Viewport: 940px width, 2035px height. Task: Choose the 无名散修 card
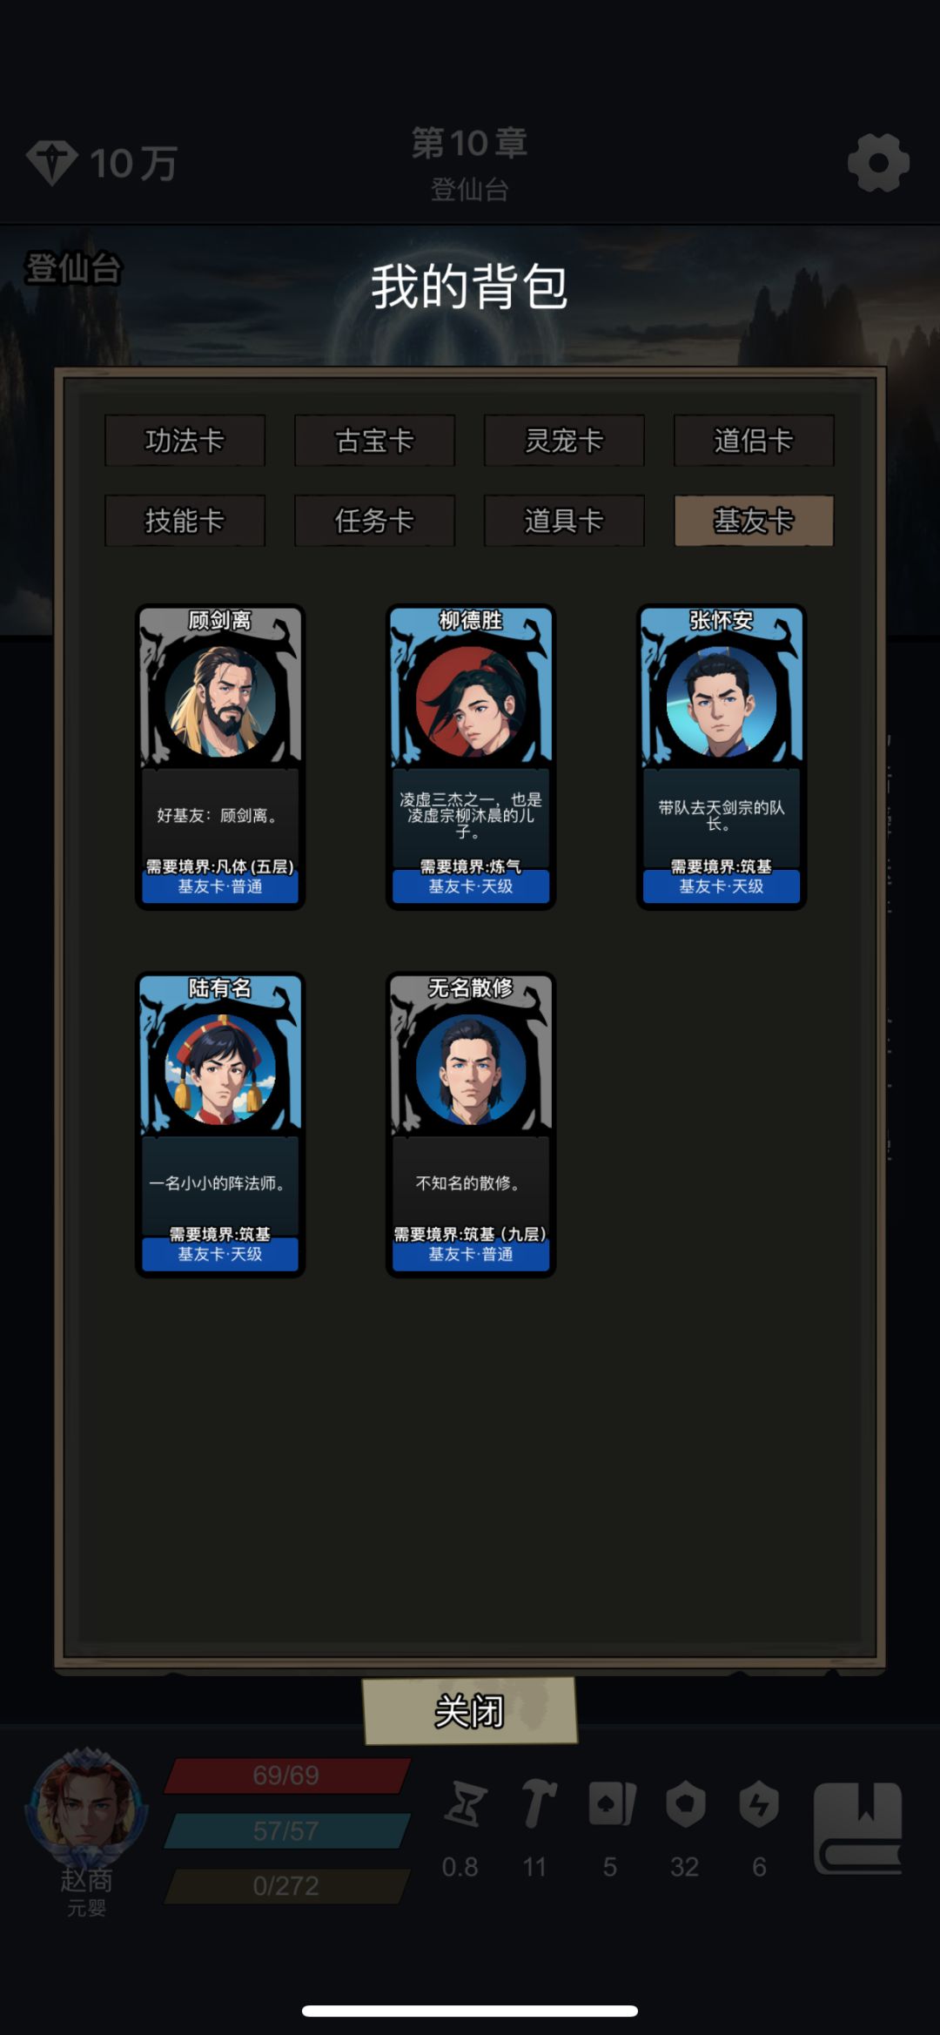coord(471,1124)
